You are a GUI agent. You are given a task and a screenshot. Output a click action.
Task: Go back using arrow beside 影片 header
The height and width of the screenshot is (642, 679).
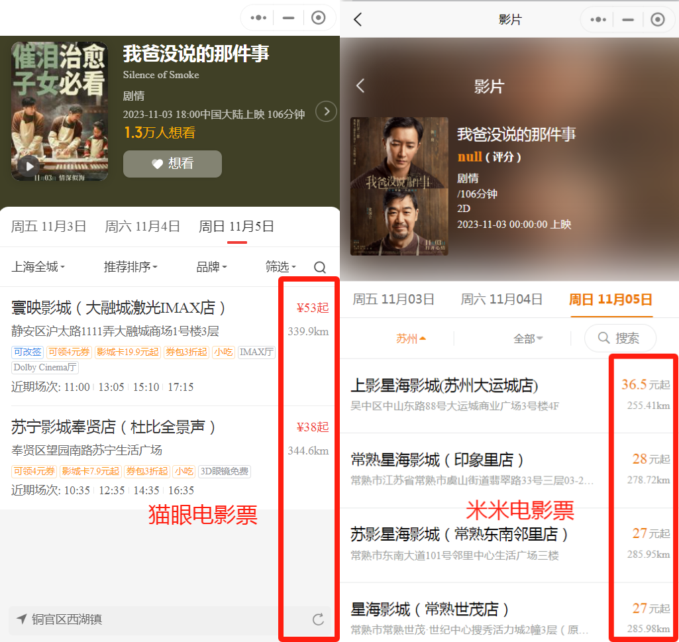(360, 85)
